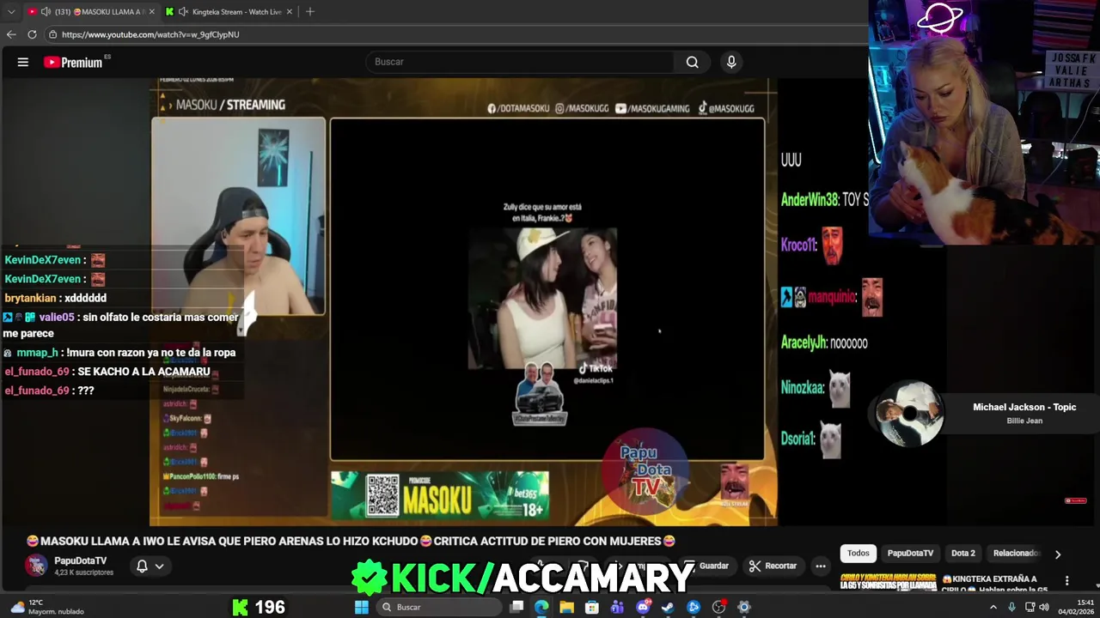Expand the notification options chevron
The width and height of the screenshot is (1100, 618).
159,566
